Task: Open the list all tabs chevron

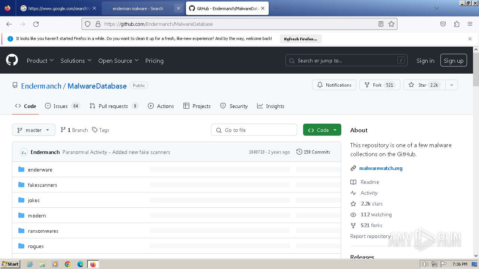Action: [437, 8]
